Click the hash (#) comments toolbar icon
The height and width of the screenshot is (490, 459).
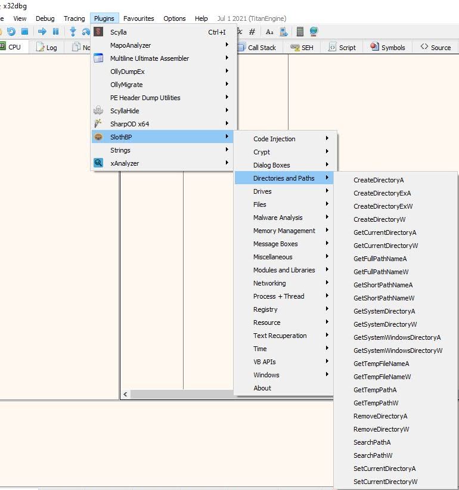click(252, 32)
